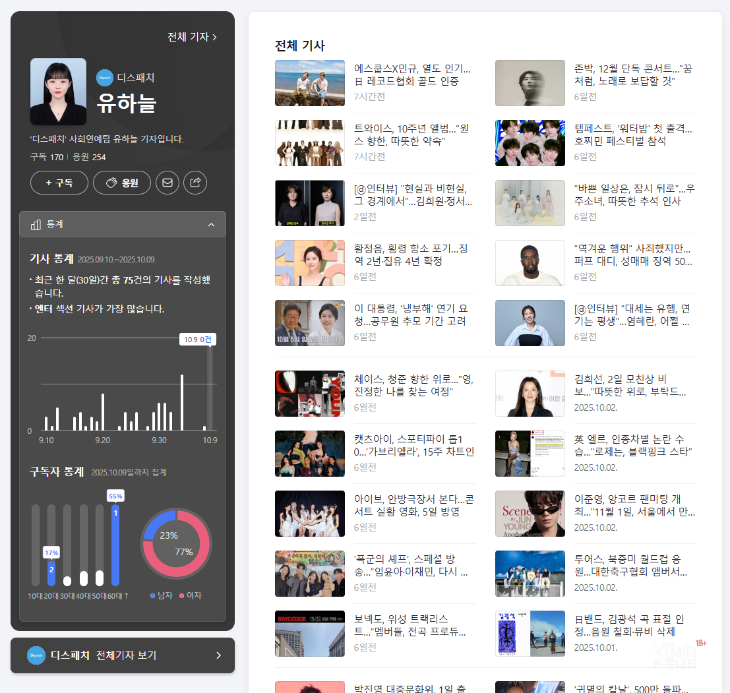Collapse the 통계 statistics panel
This screenshot has height=693, width=730.
click(211, 225)
